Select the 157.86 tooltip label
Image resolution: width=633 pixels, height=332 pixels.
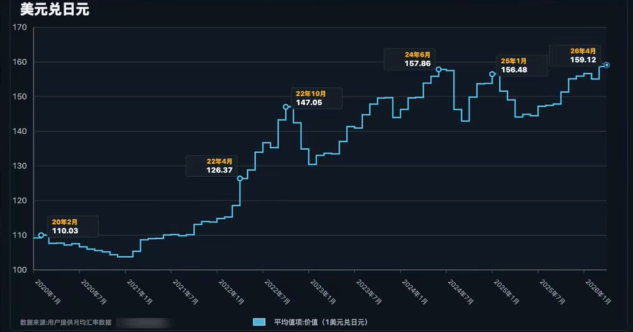(417, 63)
